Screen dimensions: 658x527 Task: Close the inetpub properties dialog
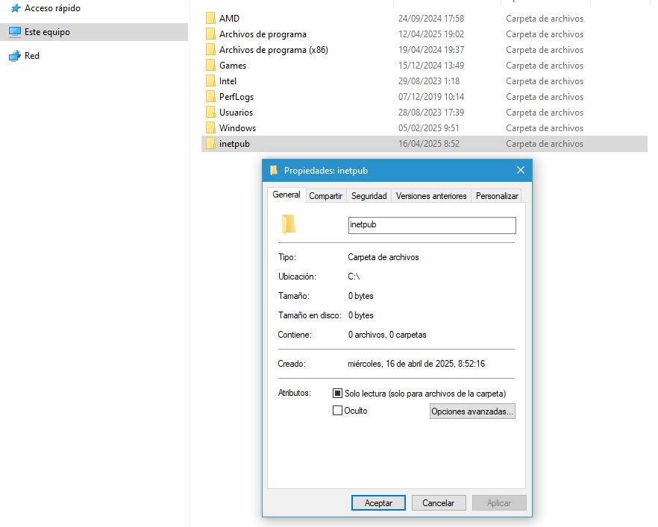coord(521,170)
